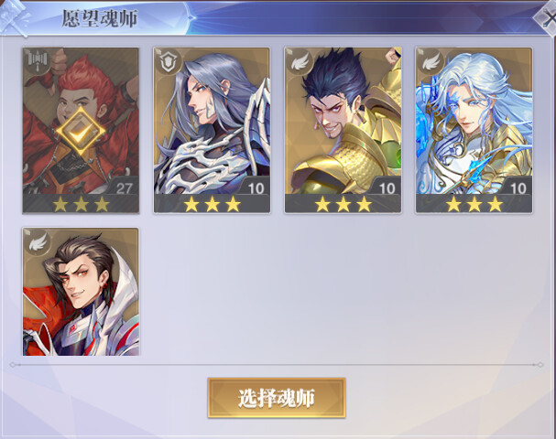Choose the red-caped soul master in second row

[x=81, y=292]
